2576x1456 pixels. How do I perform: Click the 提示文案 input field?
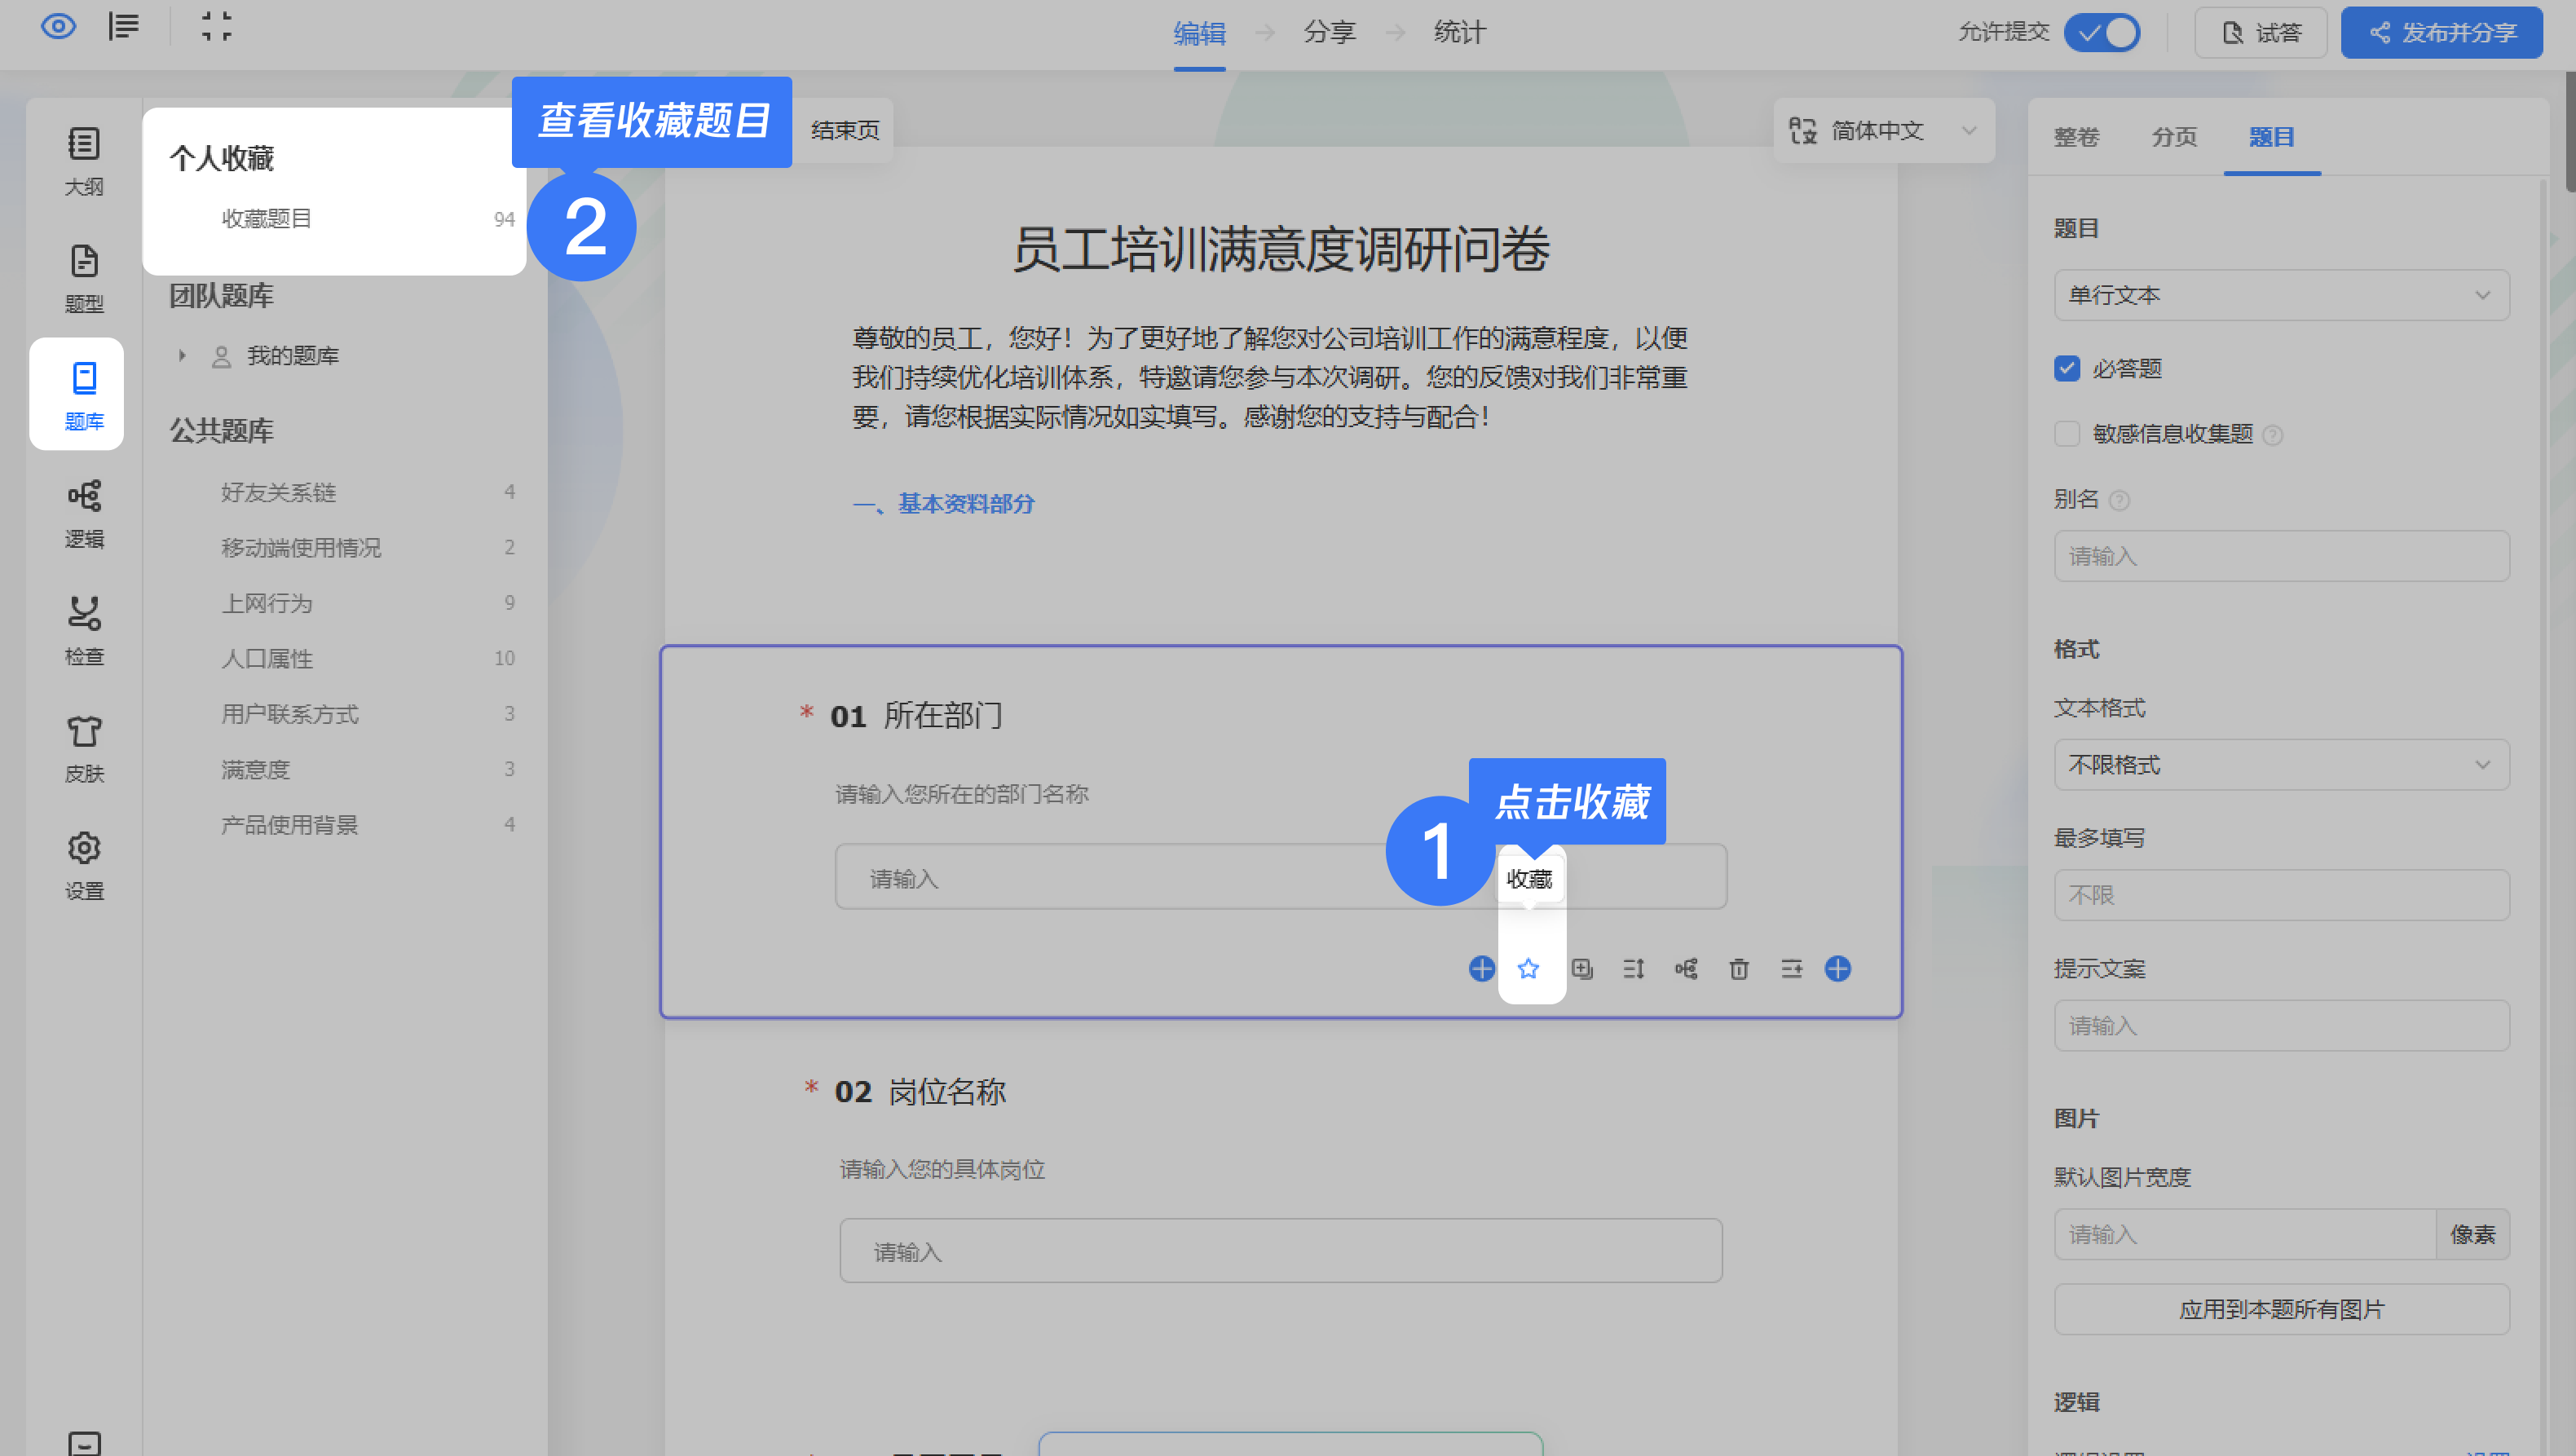[x=2281, y=1026]
